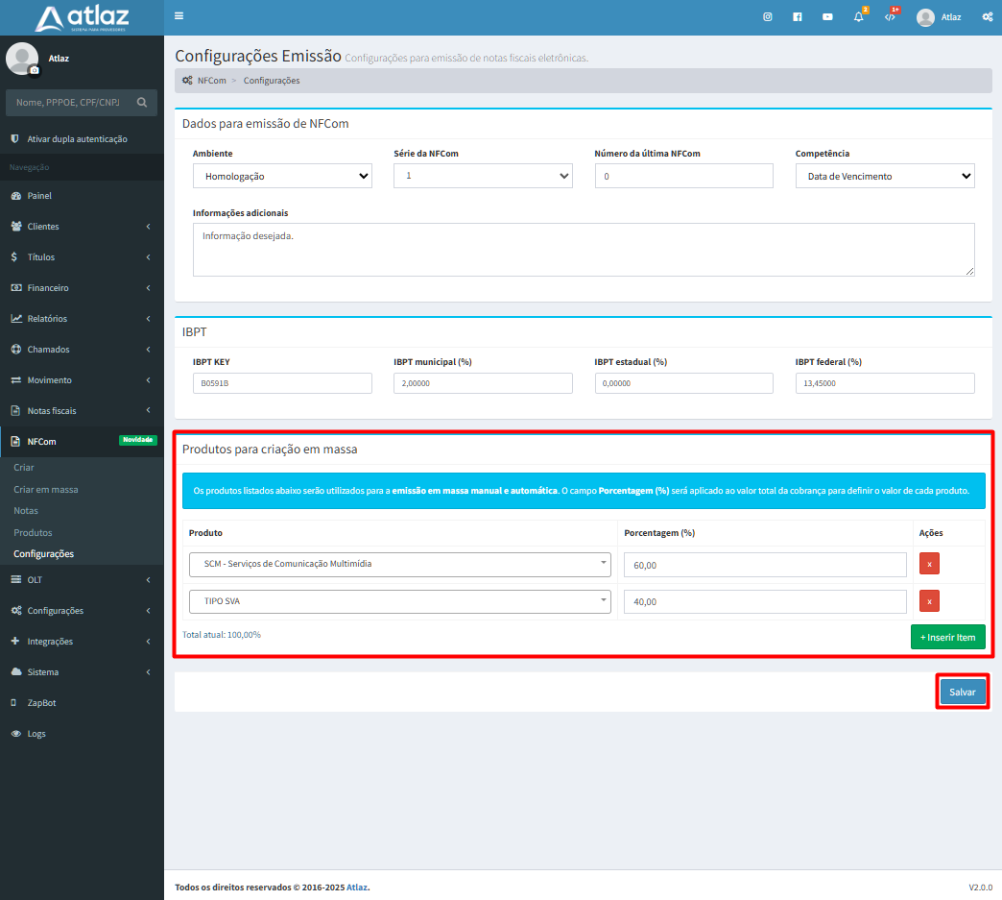Screen dimensions: 1002x900
Task: Click the Número da última NFCom field
Action: tap(683, 176)
